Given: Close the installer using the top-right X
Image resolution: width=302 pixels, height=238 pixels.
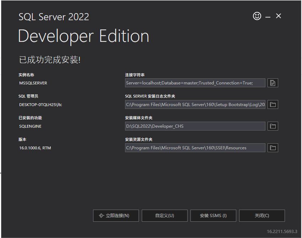Looking at the screenshot, I should click(x=279, y=16).
